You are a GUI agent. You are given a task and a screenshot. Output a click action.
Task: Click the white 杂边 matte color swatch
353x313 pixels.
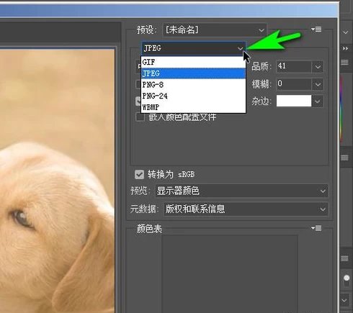294,101
